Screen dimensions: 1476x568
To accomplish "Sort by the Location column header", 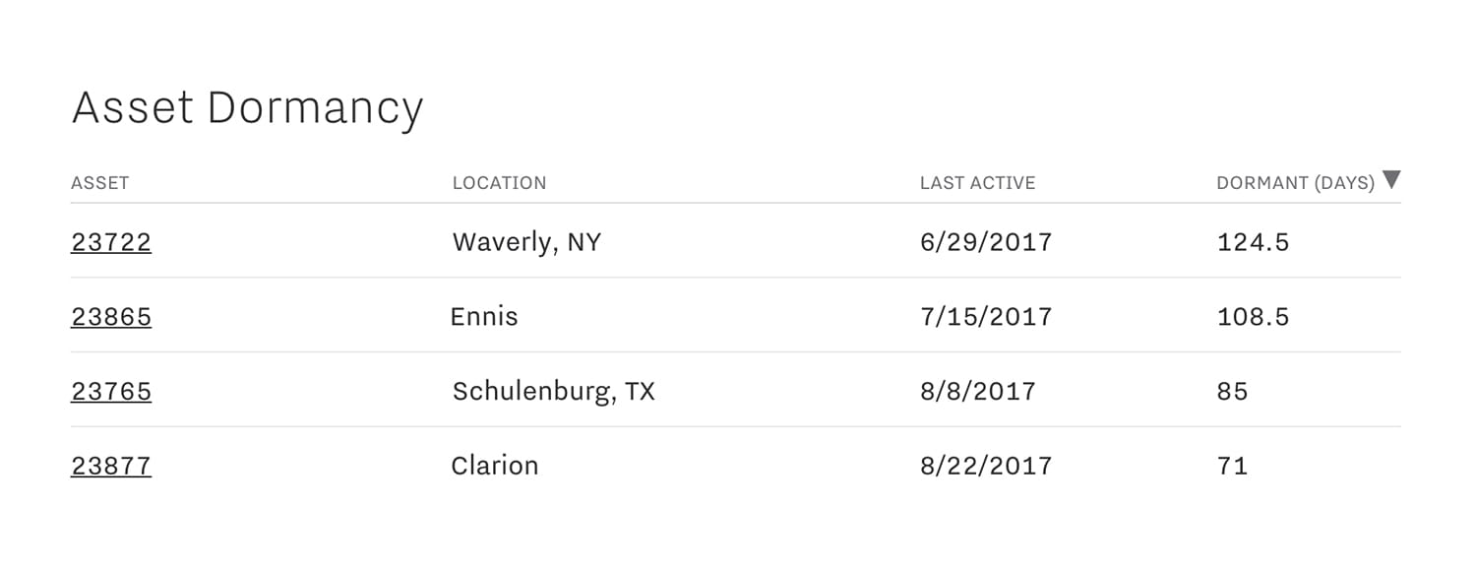I will coord(499,183).
